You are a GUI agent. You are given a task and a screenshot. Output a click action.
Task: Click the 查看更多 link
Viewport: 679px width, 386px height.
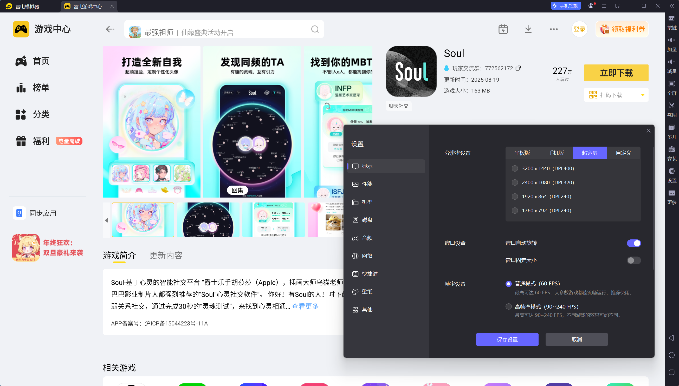[x=305, y=306]
